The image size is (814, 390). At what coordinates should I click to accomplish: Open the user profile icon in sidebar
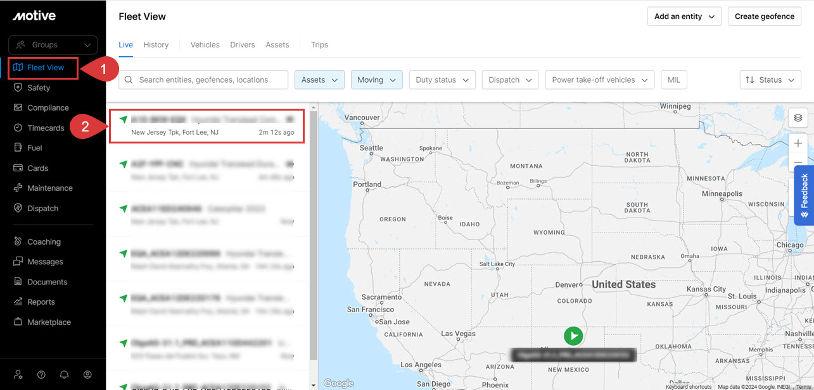(x=87, y=374)
